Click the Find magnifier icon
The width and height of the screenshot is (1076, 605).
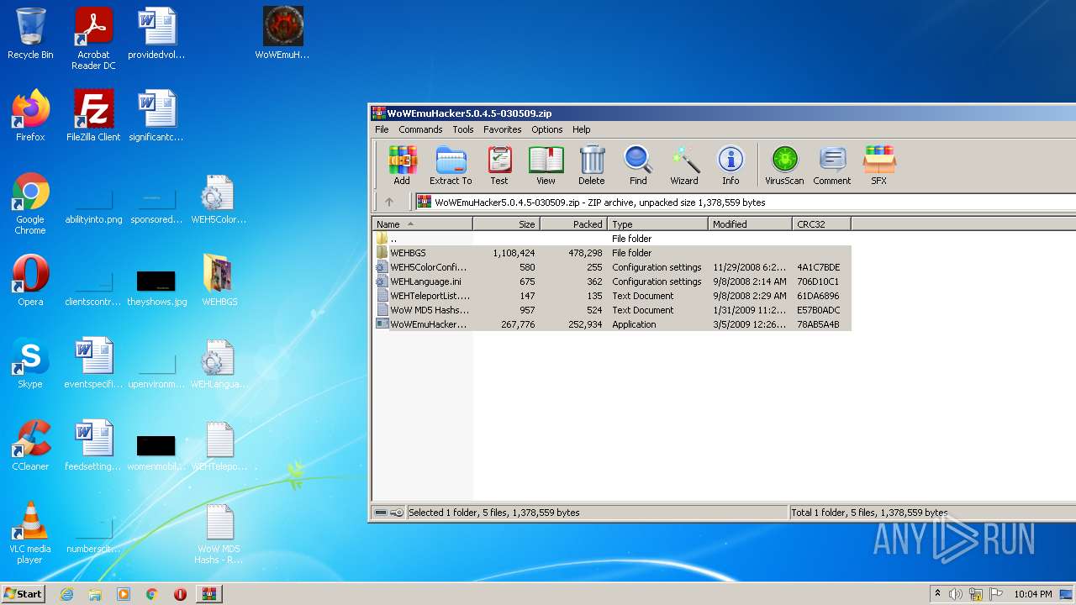(x=638, y=165)
